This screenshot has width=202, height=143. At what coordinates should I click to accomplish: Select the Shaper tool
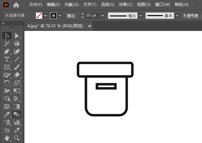(7, 75)
